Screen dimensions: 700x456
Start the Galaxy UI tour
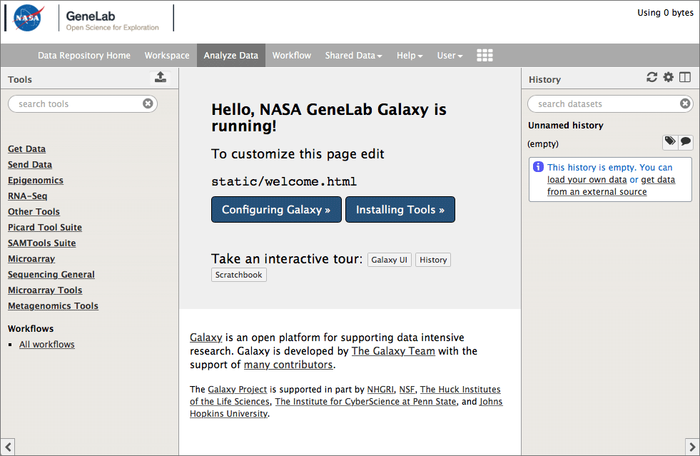[390, 260]
